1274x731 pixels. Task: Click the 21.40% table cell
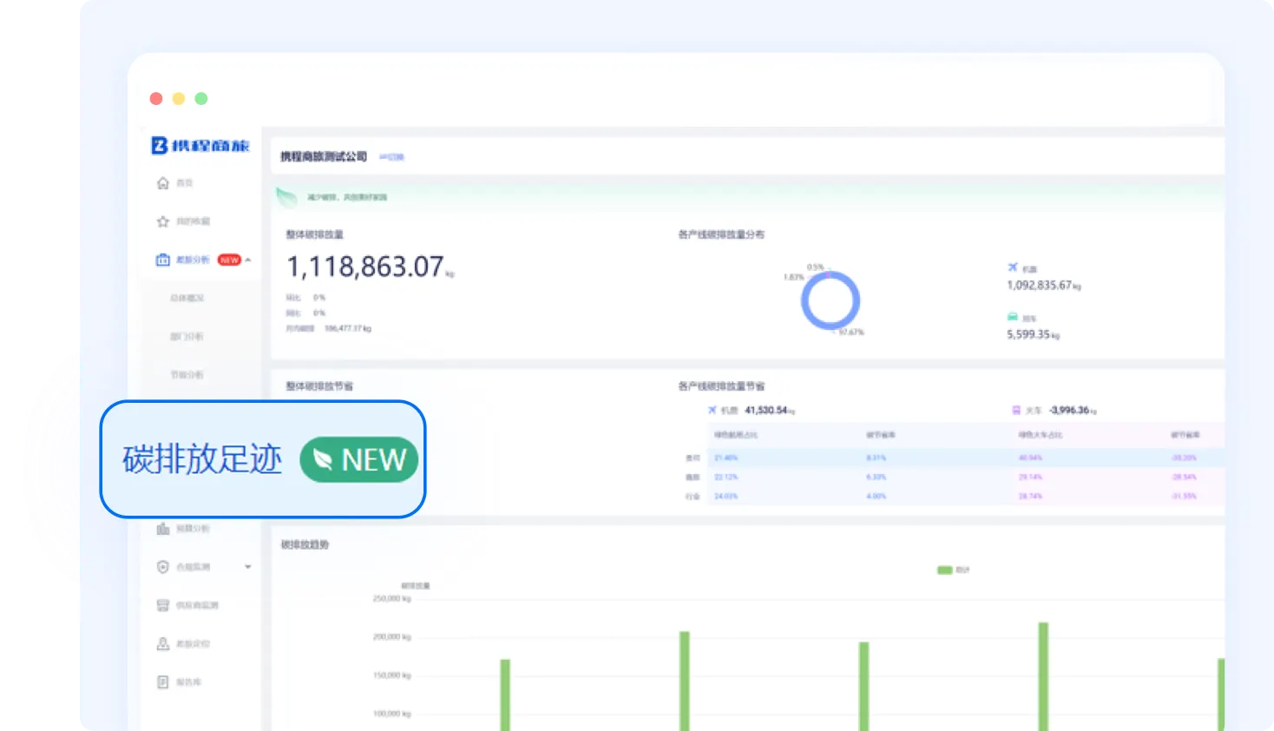tap(726, 458)
